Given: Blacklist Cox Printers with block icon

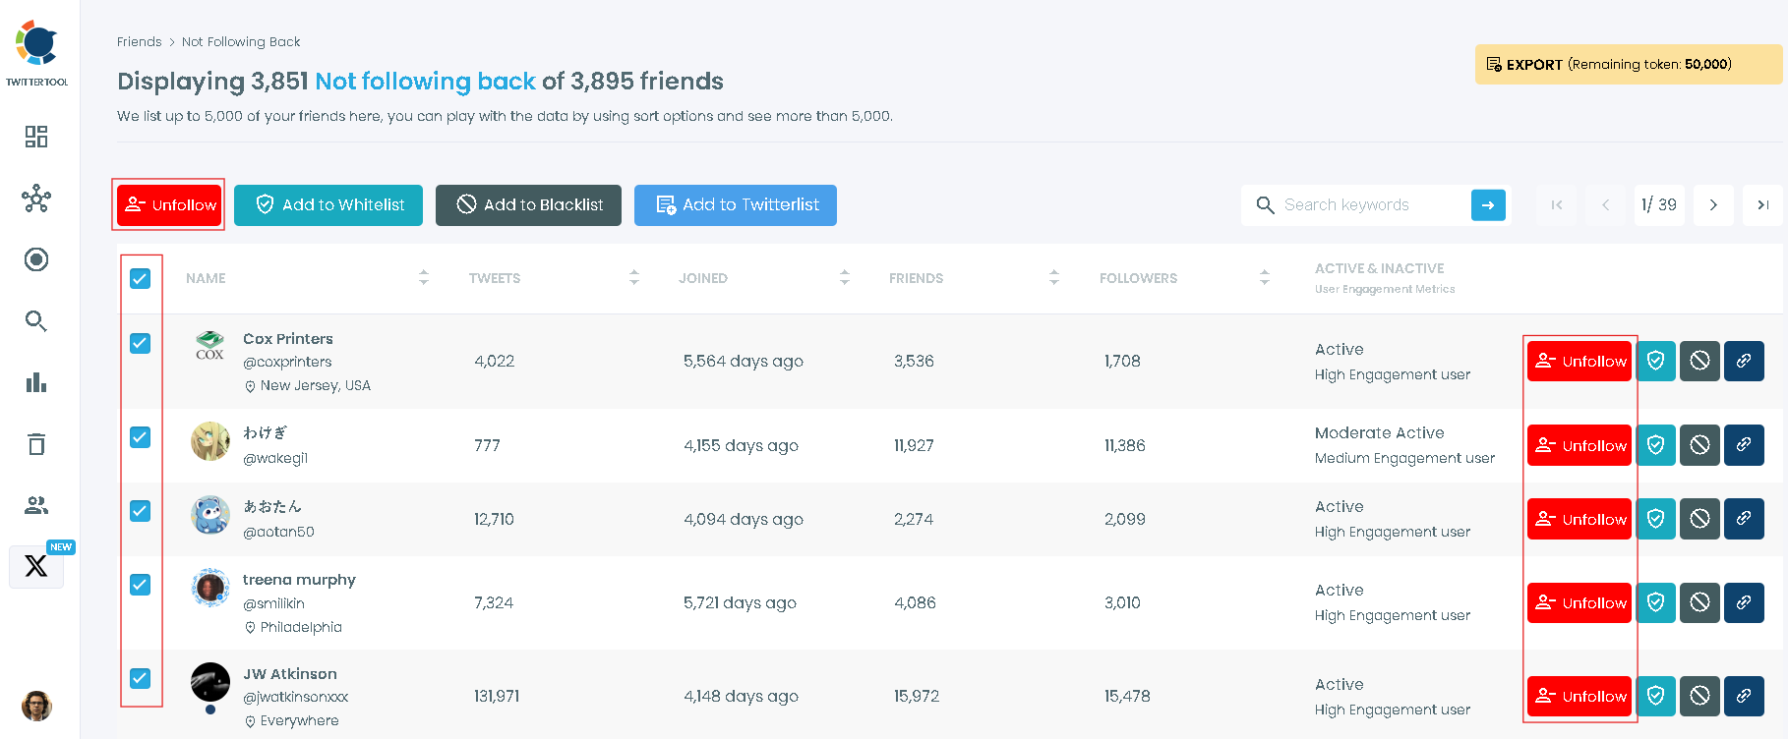Looking at the screenshot, I should click(1700, 361).
